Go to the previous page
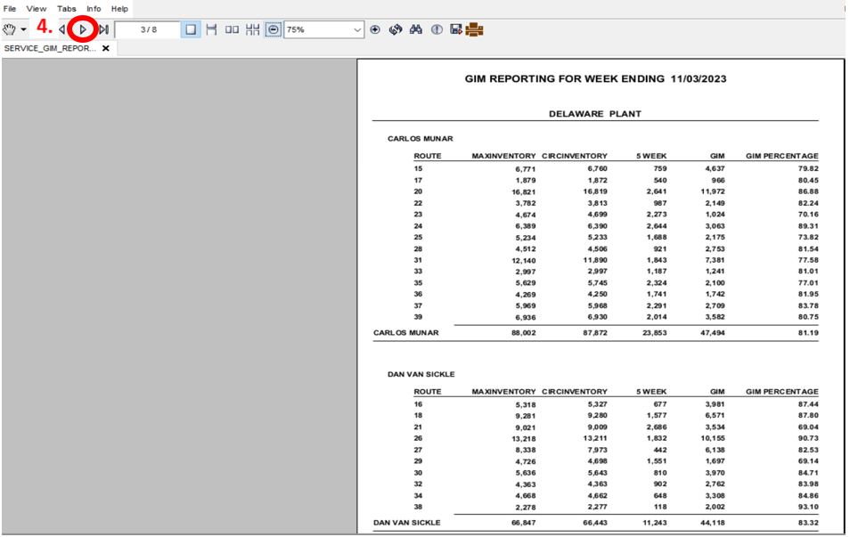 pyautogui.click(x=61, y=29)
